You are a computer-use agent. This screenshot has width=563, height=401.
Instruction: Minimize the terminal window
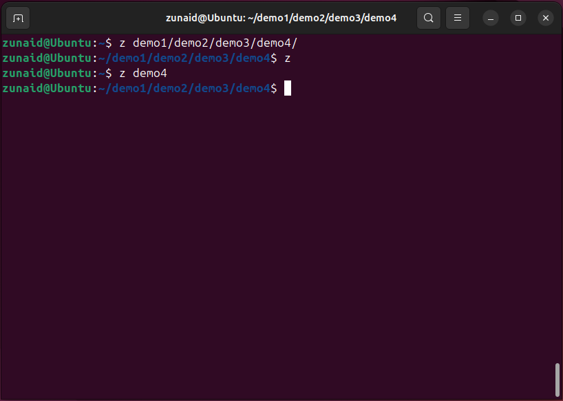coord(491,18)
